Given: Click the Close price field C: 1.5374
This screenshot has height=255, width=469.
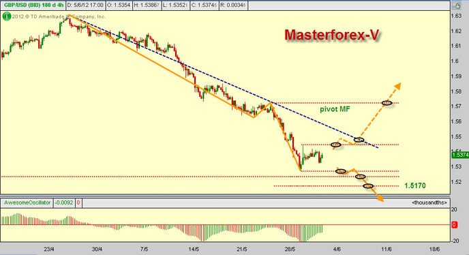Looking at the screenshot, I should click(x=205, y=5).
